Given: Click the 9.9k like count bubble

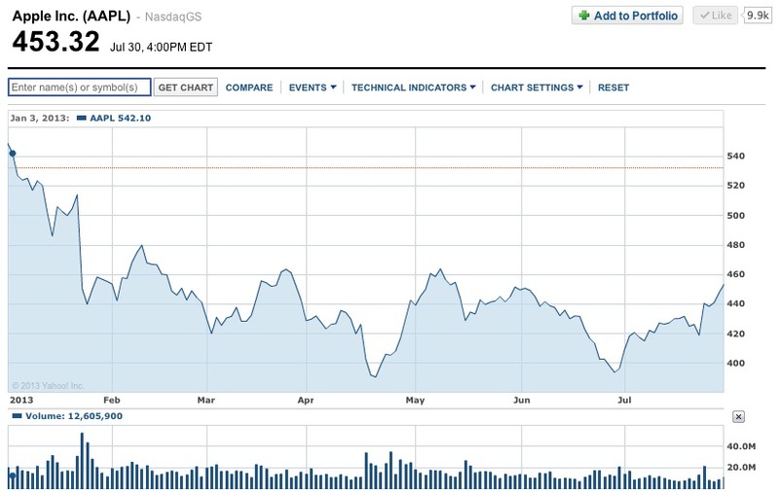Looking at the screenshot, I should pyautogui.click(x=758, y=16).
